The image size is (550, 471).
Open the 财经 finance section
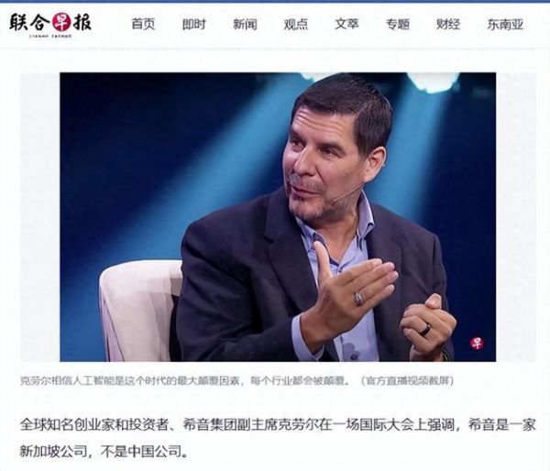(x=448, y=24)
